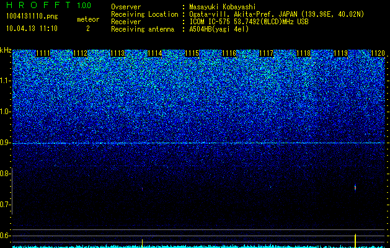Click the 1120 time marker
Image resolution: width=390 pixels, height=248 pixels.
[x=378, y=53]
